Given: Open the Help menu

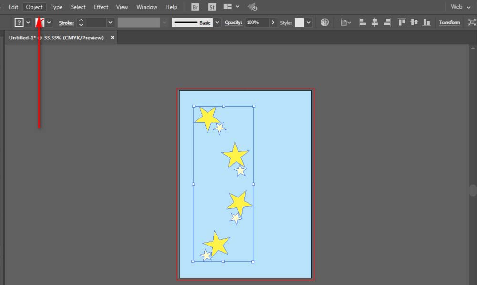Looking at the screenshot, I should coord(171,7).
